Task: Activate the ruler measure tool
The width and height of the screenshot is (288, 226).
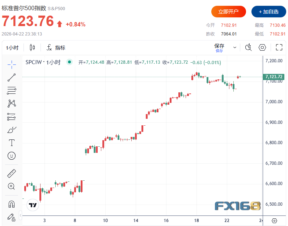Action: pyautogui.click(x=12, y=173)
